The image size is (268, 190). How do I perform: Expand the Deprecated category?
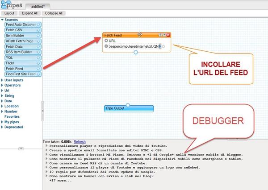pos(2,127)
